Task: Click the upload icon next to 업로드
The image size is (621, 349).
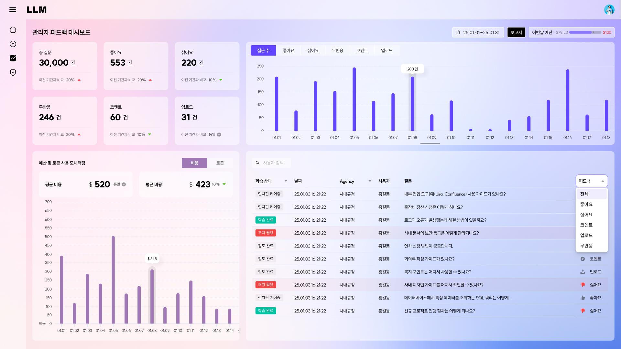Action: point(583,272)
